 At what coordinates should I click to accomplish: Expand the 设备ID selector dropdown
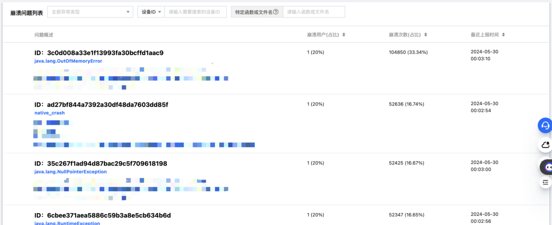pos(151,12)
